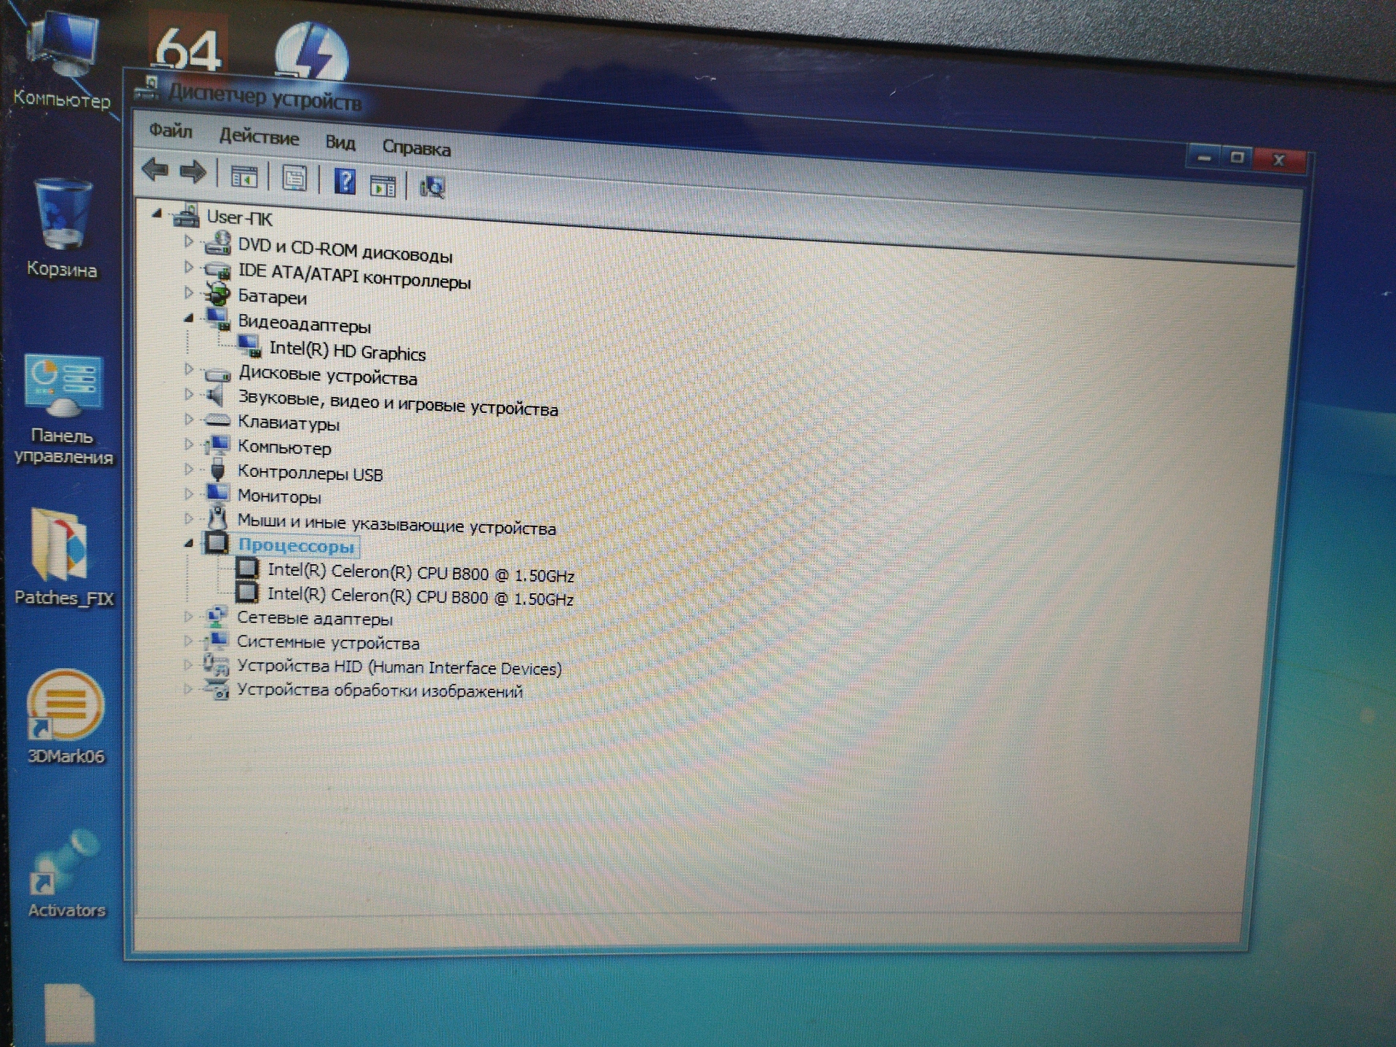Viewport: 1396px width, 1047px height.
Task: Expand the Дисковые устройства node
Action: tap(188, 369)
